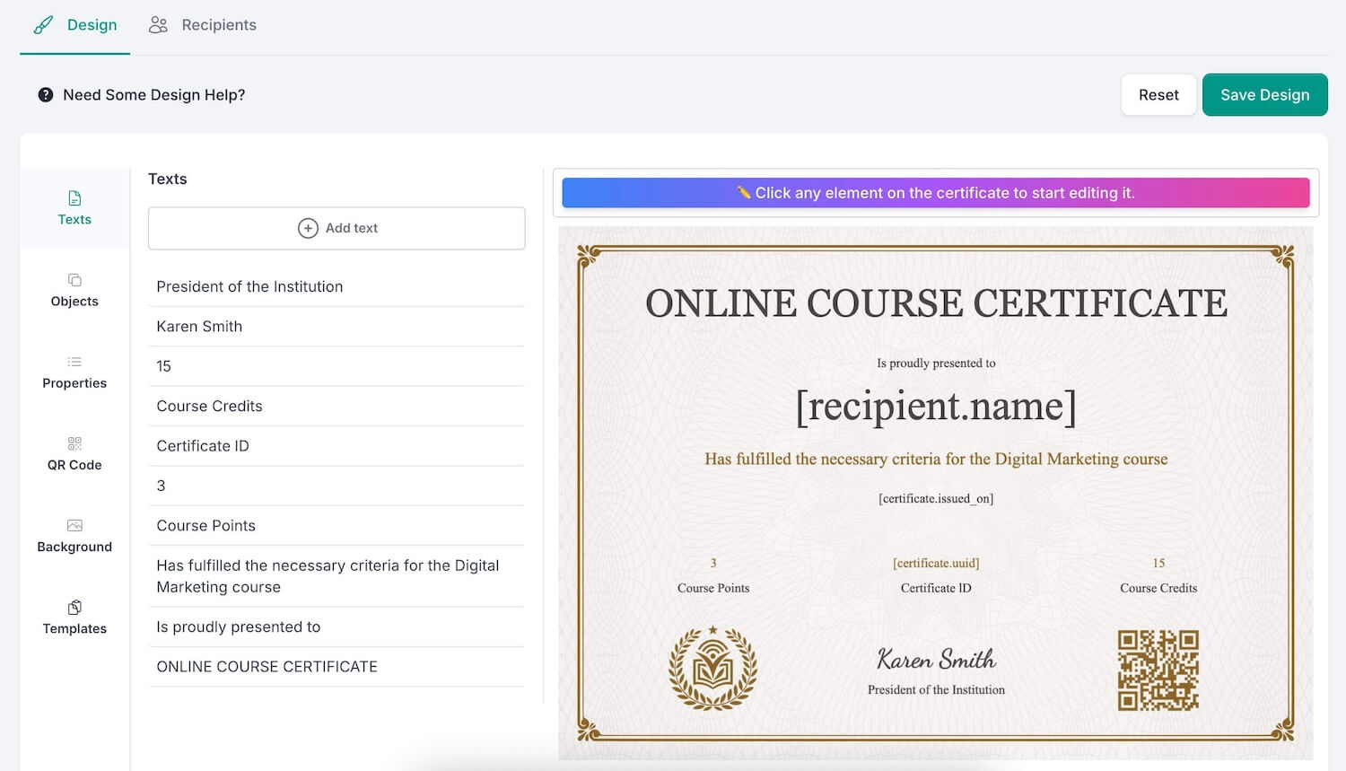The image size is (1346, 771).
Task: Select the QR code on the certificate
Action: pyautogui.click(x=1158, y=670)
